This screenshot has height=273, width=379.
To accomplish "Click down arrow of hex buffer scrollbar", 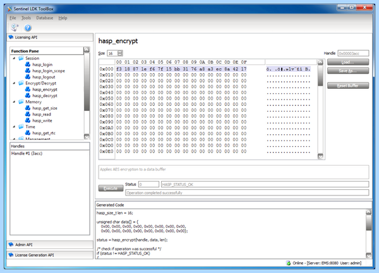I will pos(320,156).
